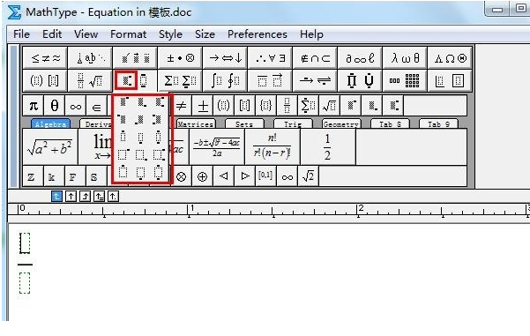Insert the ▷ right triangle symbol
Viewport: 530px width, 336px height.
click(x=245, y=176)
